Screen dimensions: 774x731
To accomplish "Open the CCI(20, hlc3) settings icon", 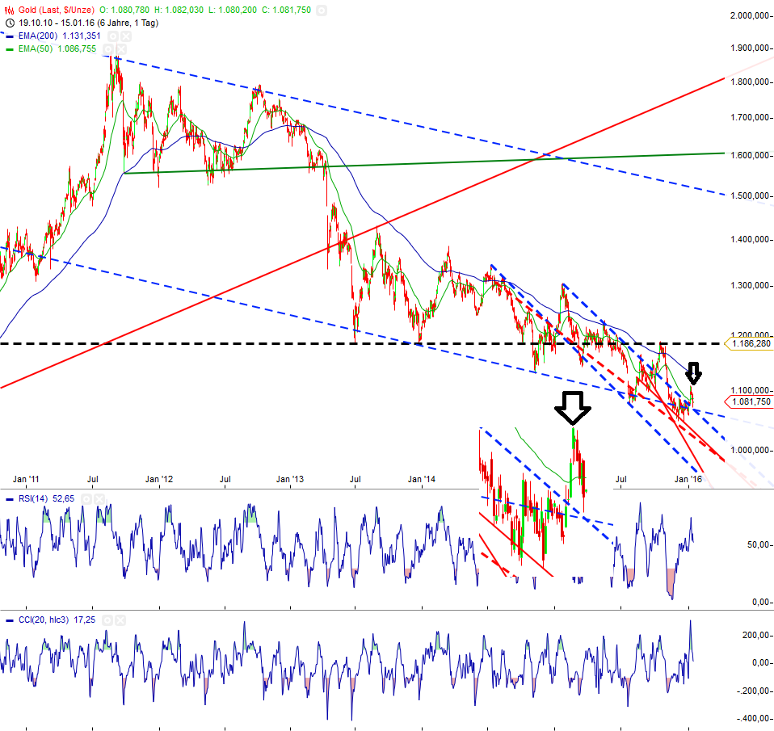I will tap(107, 619).
